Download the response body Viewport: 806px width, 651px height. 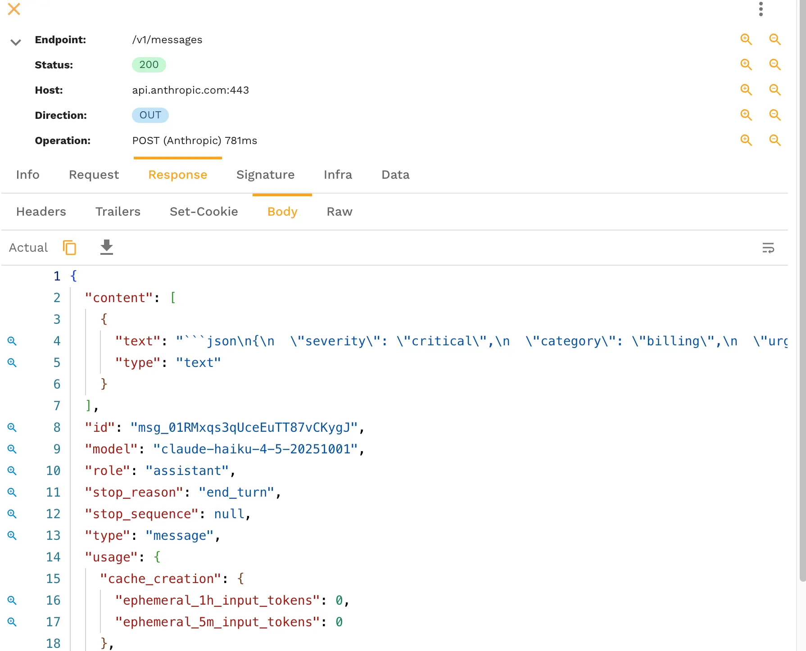click(106, 247)
